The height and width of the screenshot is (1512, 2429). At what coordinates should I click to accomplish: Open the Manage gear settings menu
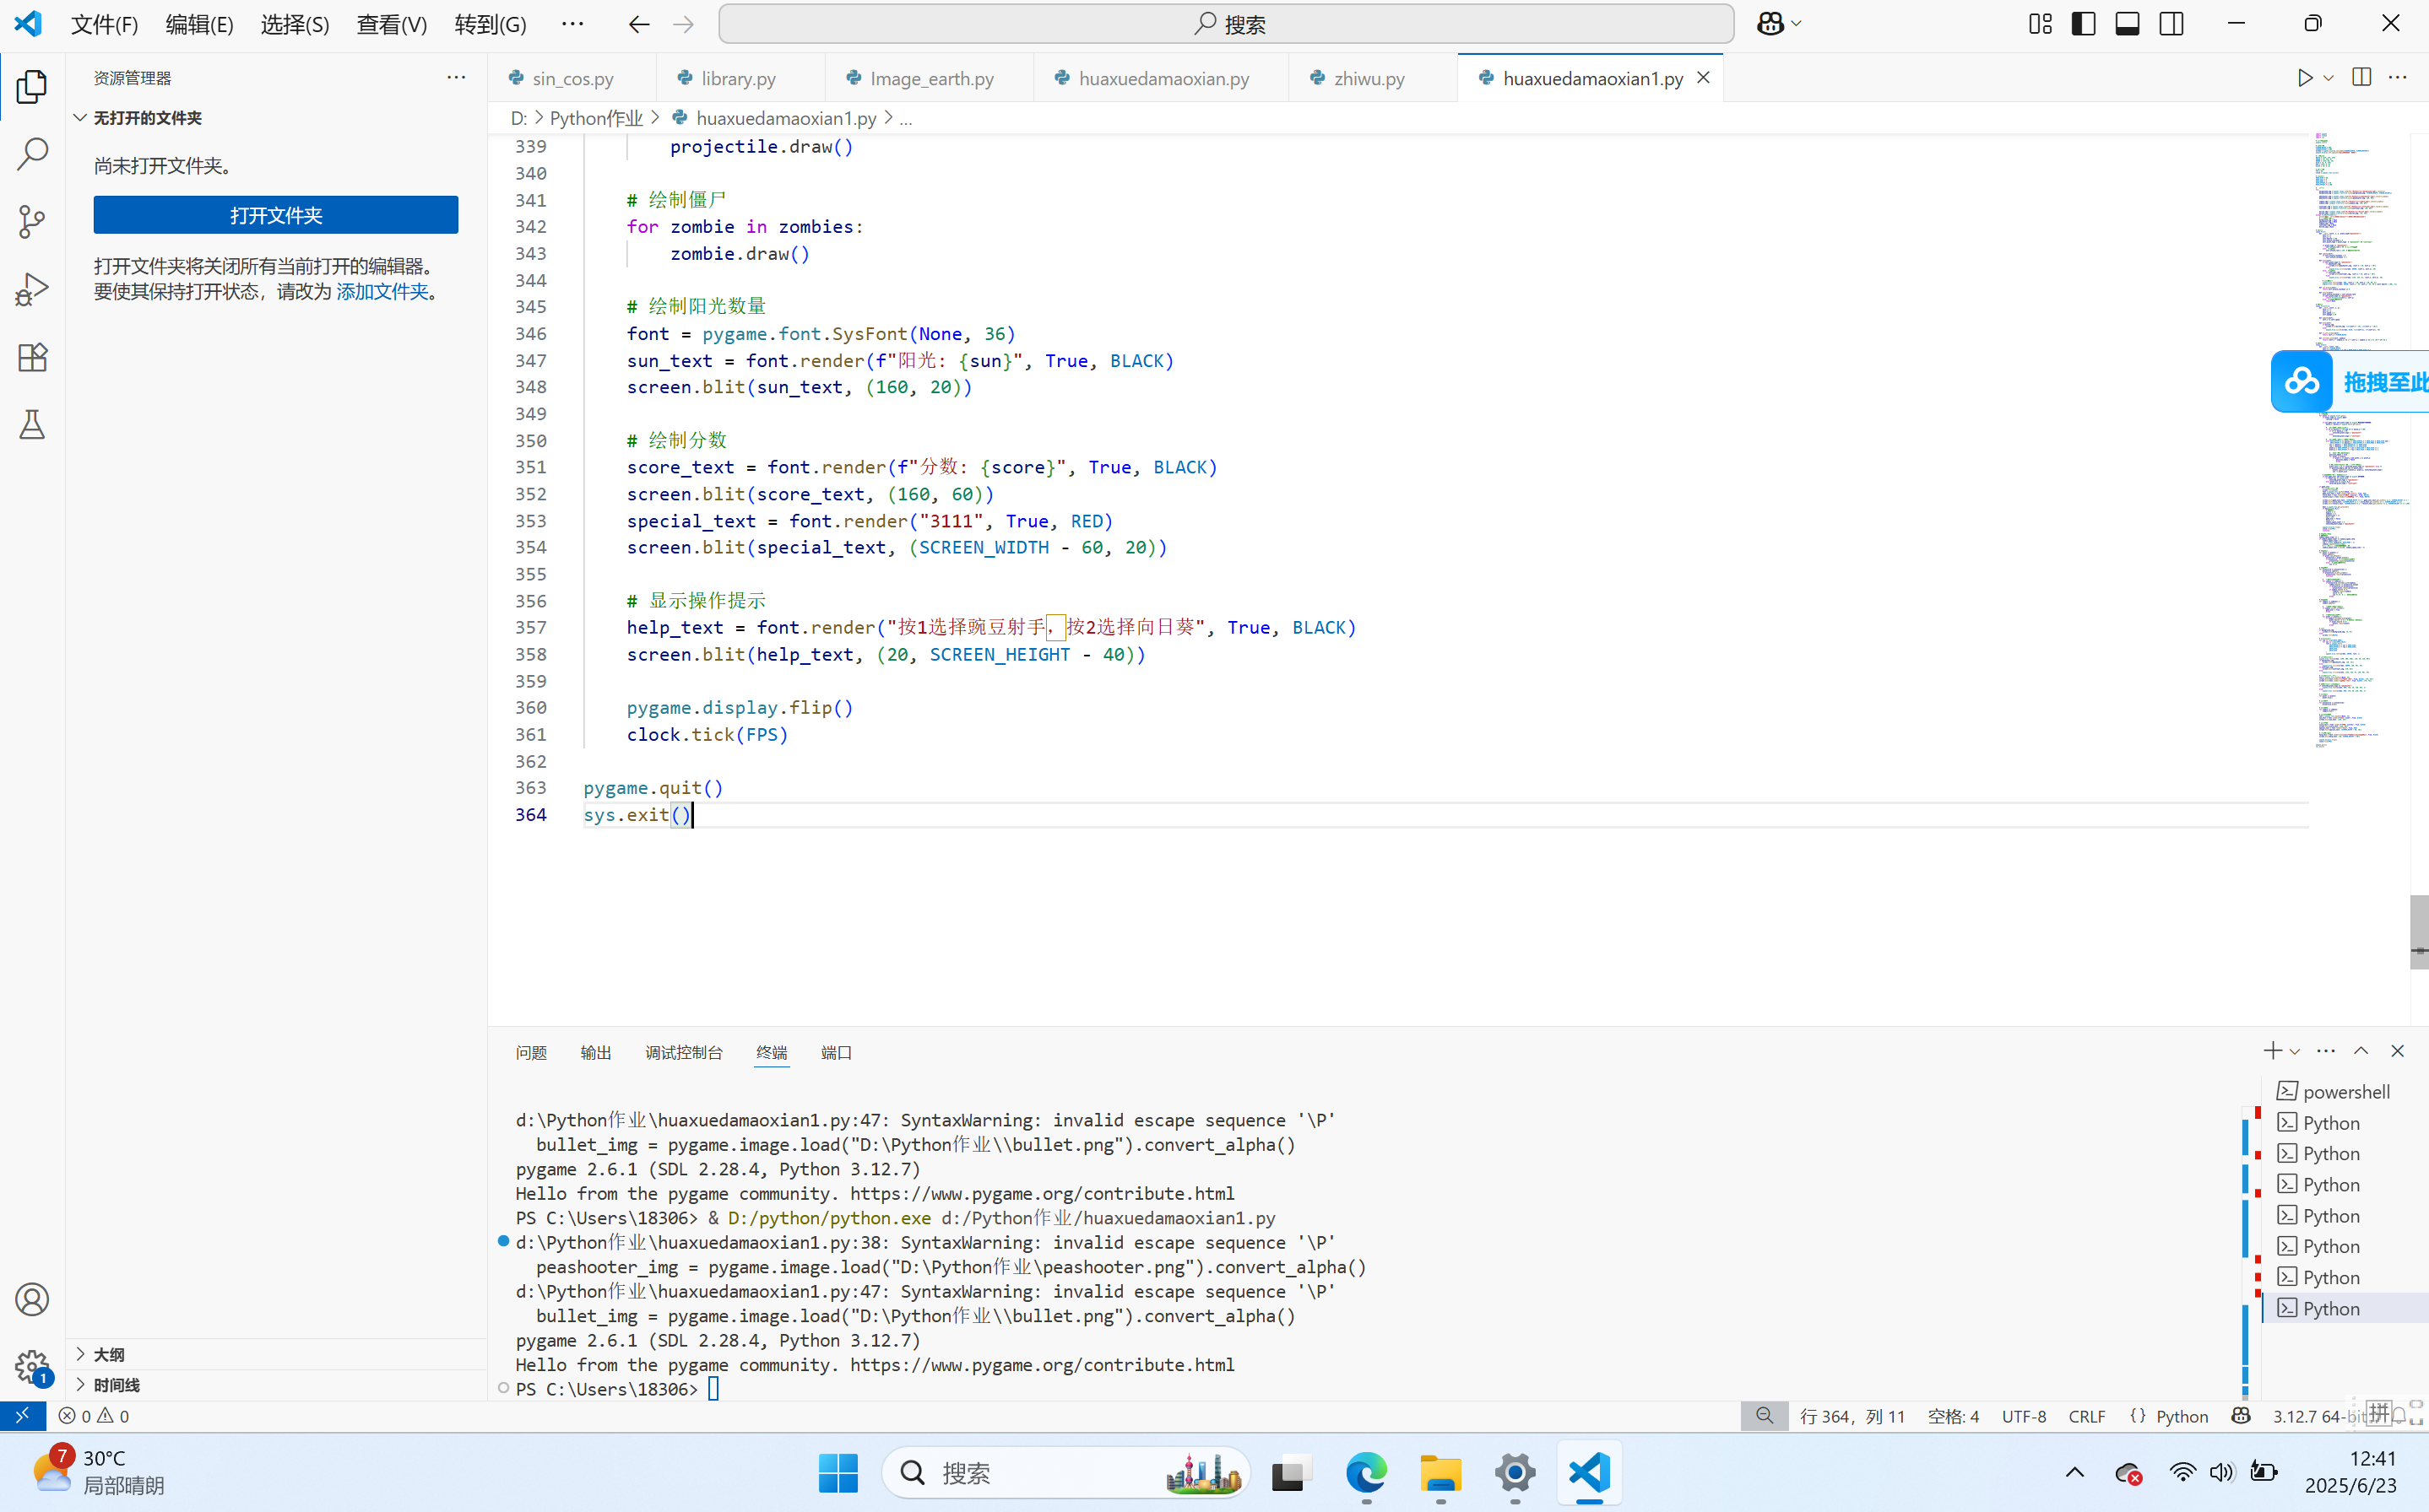[x=32, y=1366]
